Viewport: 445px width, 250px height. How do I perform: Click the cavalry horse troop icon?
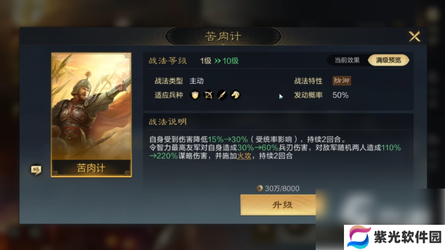235,95
